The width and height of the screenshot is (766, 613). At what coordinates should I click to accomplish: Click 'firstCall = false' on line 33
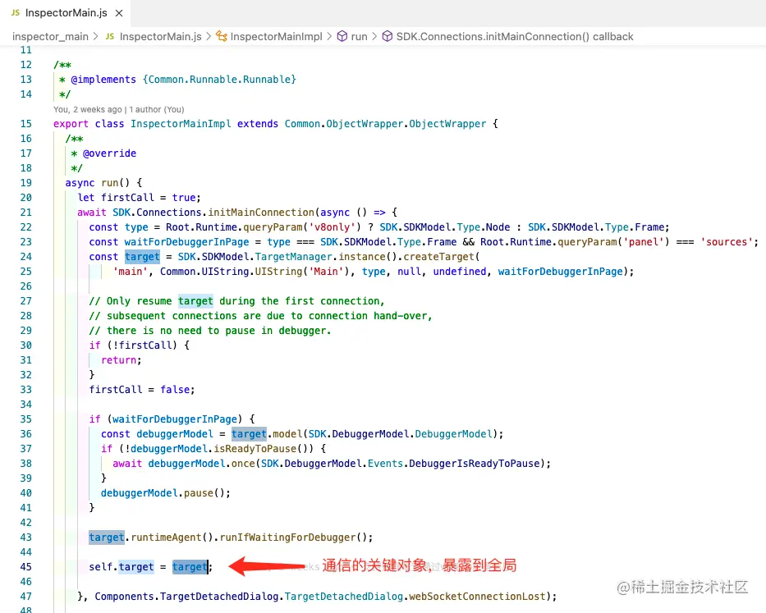point(140,390)
